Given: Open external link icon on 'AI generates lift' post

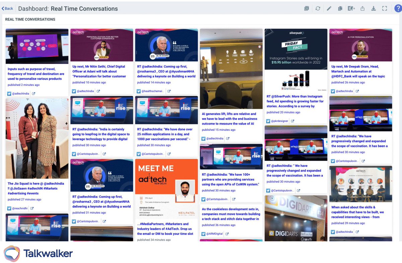Looking at the screenshot, I should (228, 138).
